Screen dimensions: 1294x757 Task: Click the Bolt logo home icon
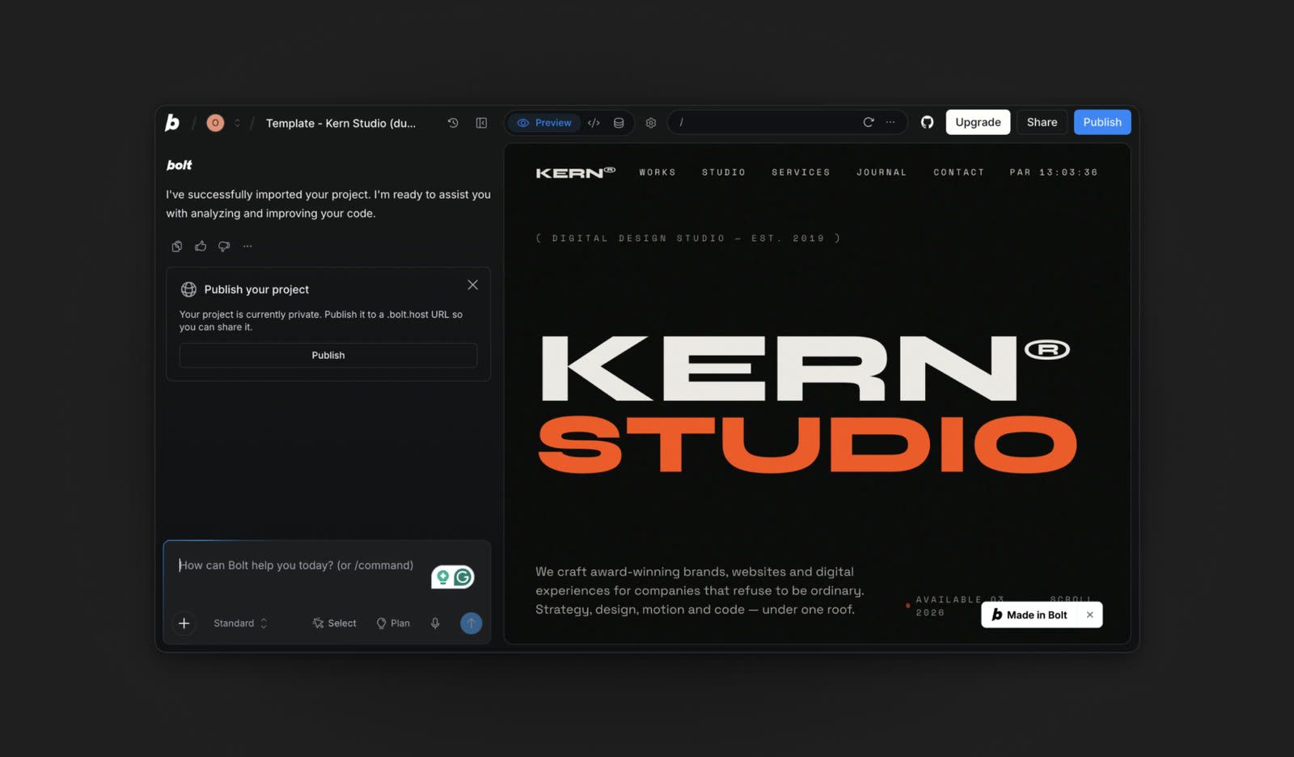pyautogui.click(x=172, y=122)
